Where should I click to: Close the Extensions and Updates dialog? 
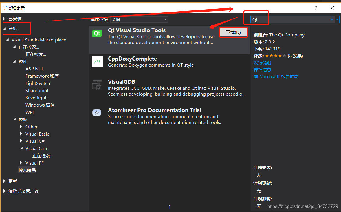pyautogui.click(x=332, y=8)
